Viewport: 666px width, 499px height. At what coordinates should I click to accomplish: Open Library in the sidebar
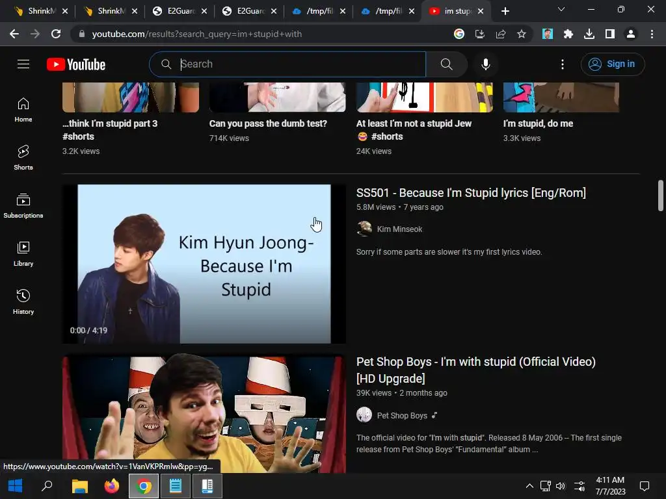[x=23, y=254]
